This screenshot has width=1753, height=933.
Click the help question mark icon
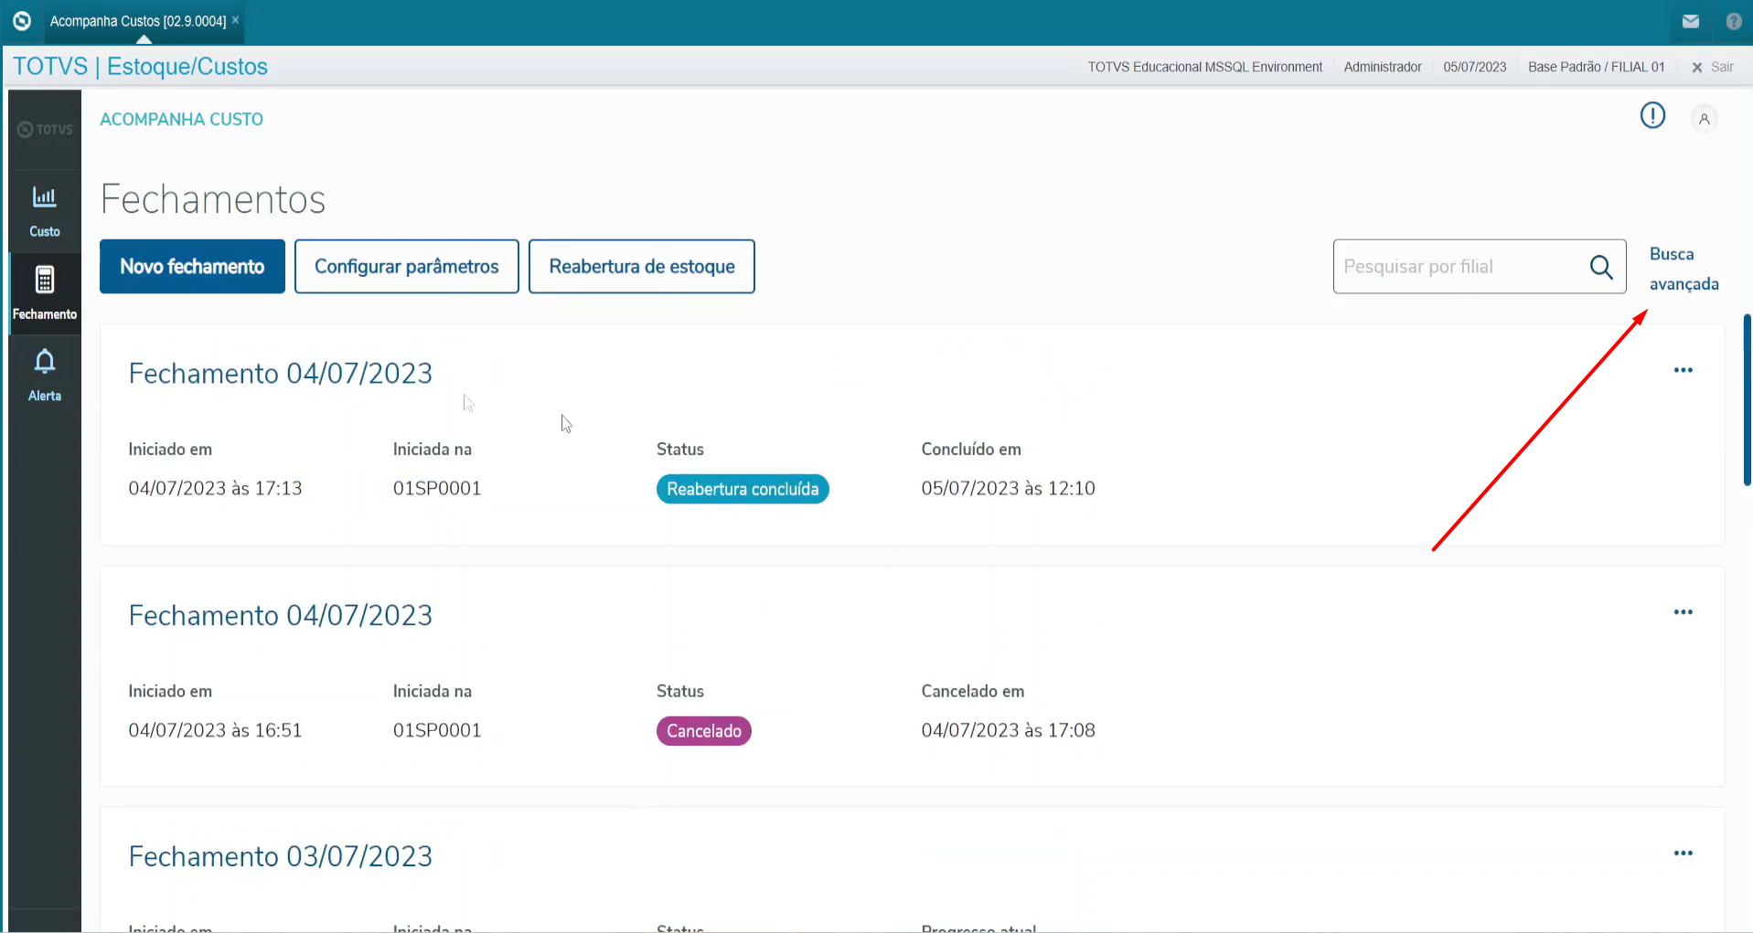(1733, 21)
